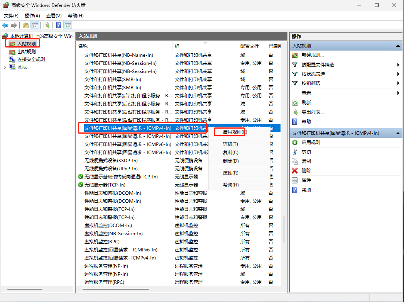
Task: Expand the 监视 tree node arrow
Action: pyautogui.click(x=5, y=67)
